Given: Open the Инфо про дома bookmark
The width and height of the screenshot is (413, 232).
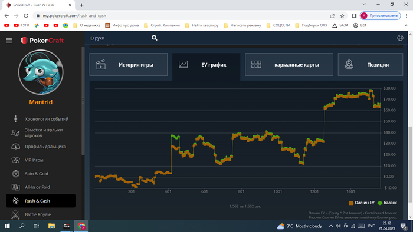Looking at the screenshot, I should pos(122,25).
